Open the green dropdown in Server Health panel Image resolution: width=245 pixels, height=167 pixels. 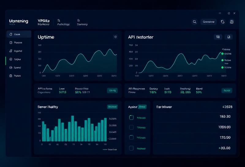pyautogui.click(x=112, y=107)
